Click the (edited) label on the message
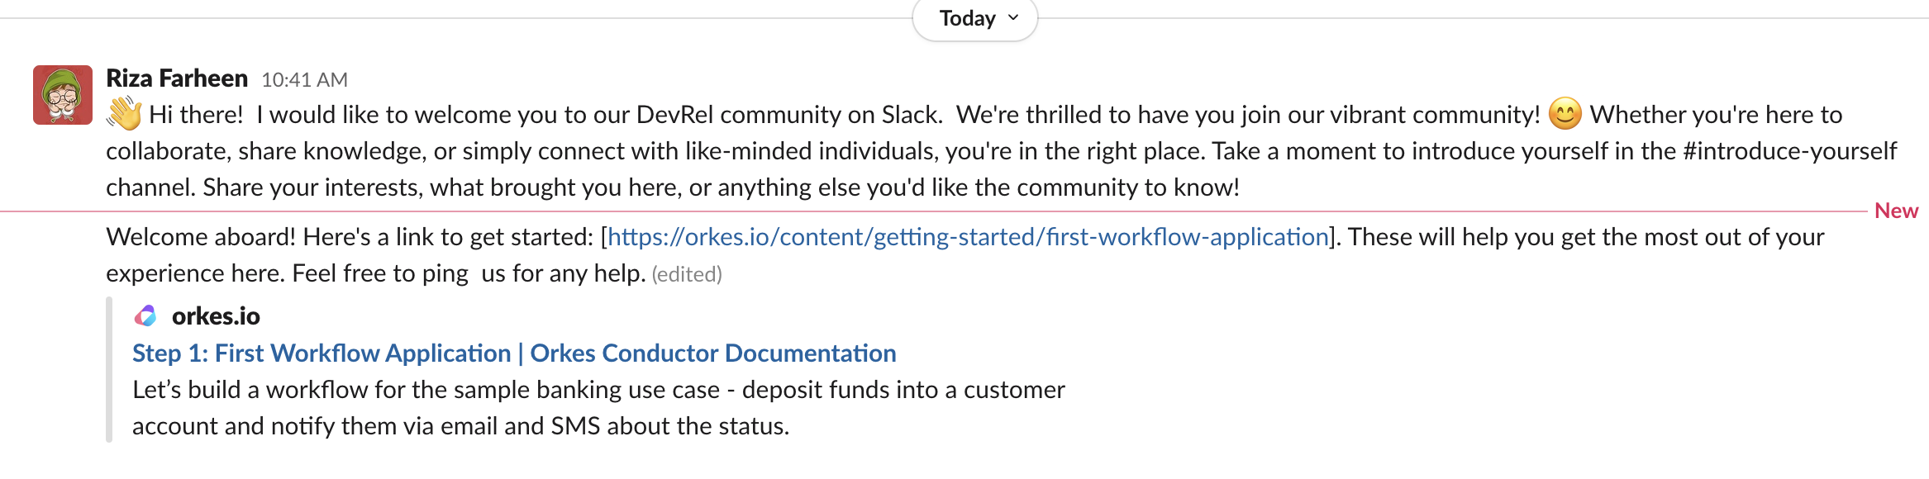 (687, 273)
